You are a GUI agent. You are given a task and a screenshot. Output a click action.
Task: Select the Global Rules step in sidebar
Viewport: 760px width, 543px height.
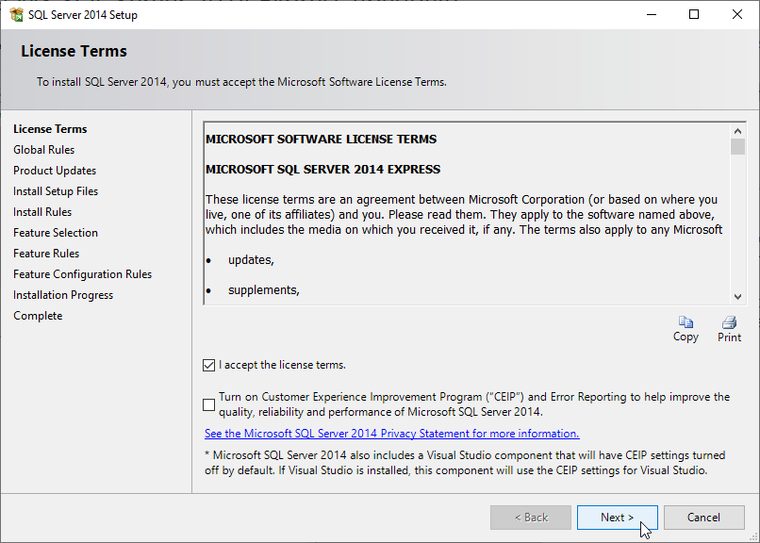[43, 150]
